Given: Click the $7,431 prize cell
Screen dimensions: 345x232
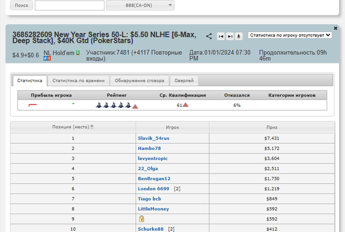Looking at the screenshot, I should (x=272, y=138).
